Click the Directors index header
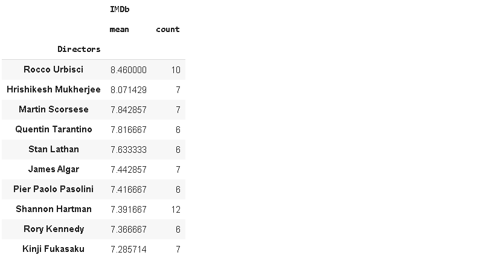Image resolution: width=500 pixels, height=261 pixels. click(79, 49)
